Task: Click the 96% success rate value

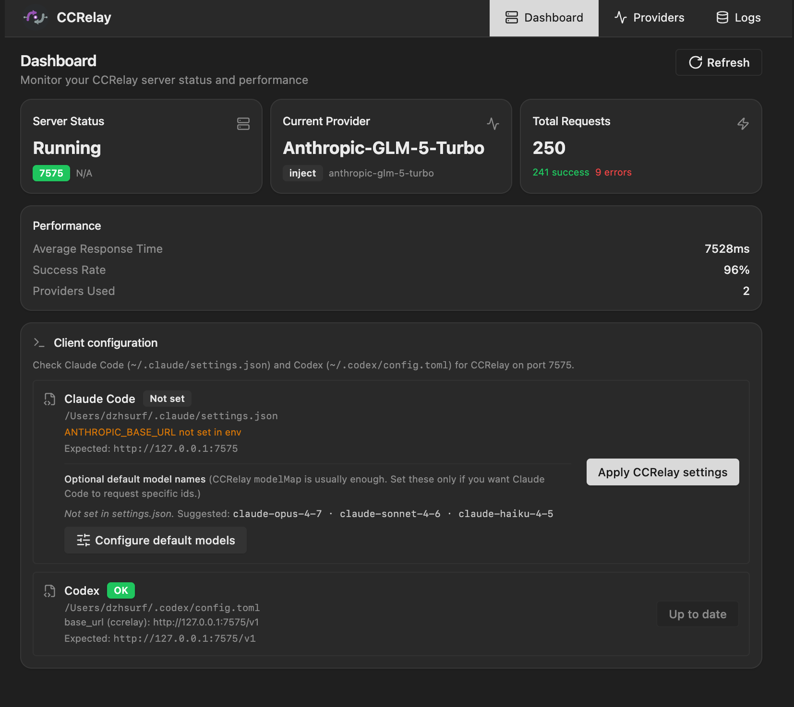Action: (736, 270)
